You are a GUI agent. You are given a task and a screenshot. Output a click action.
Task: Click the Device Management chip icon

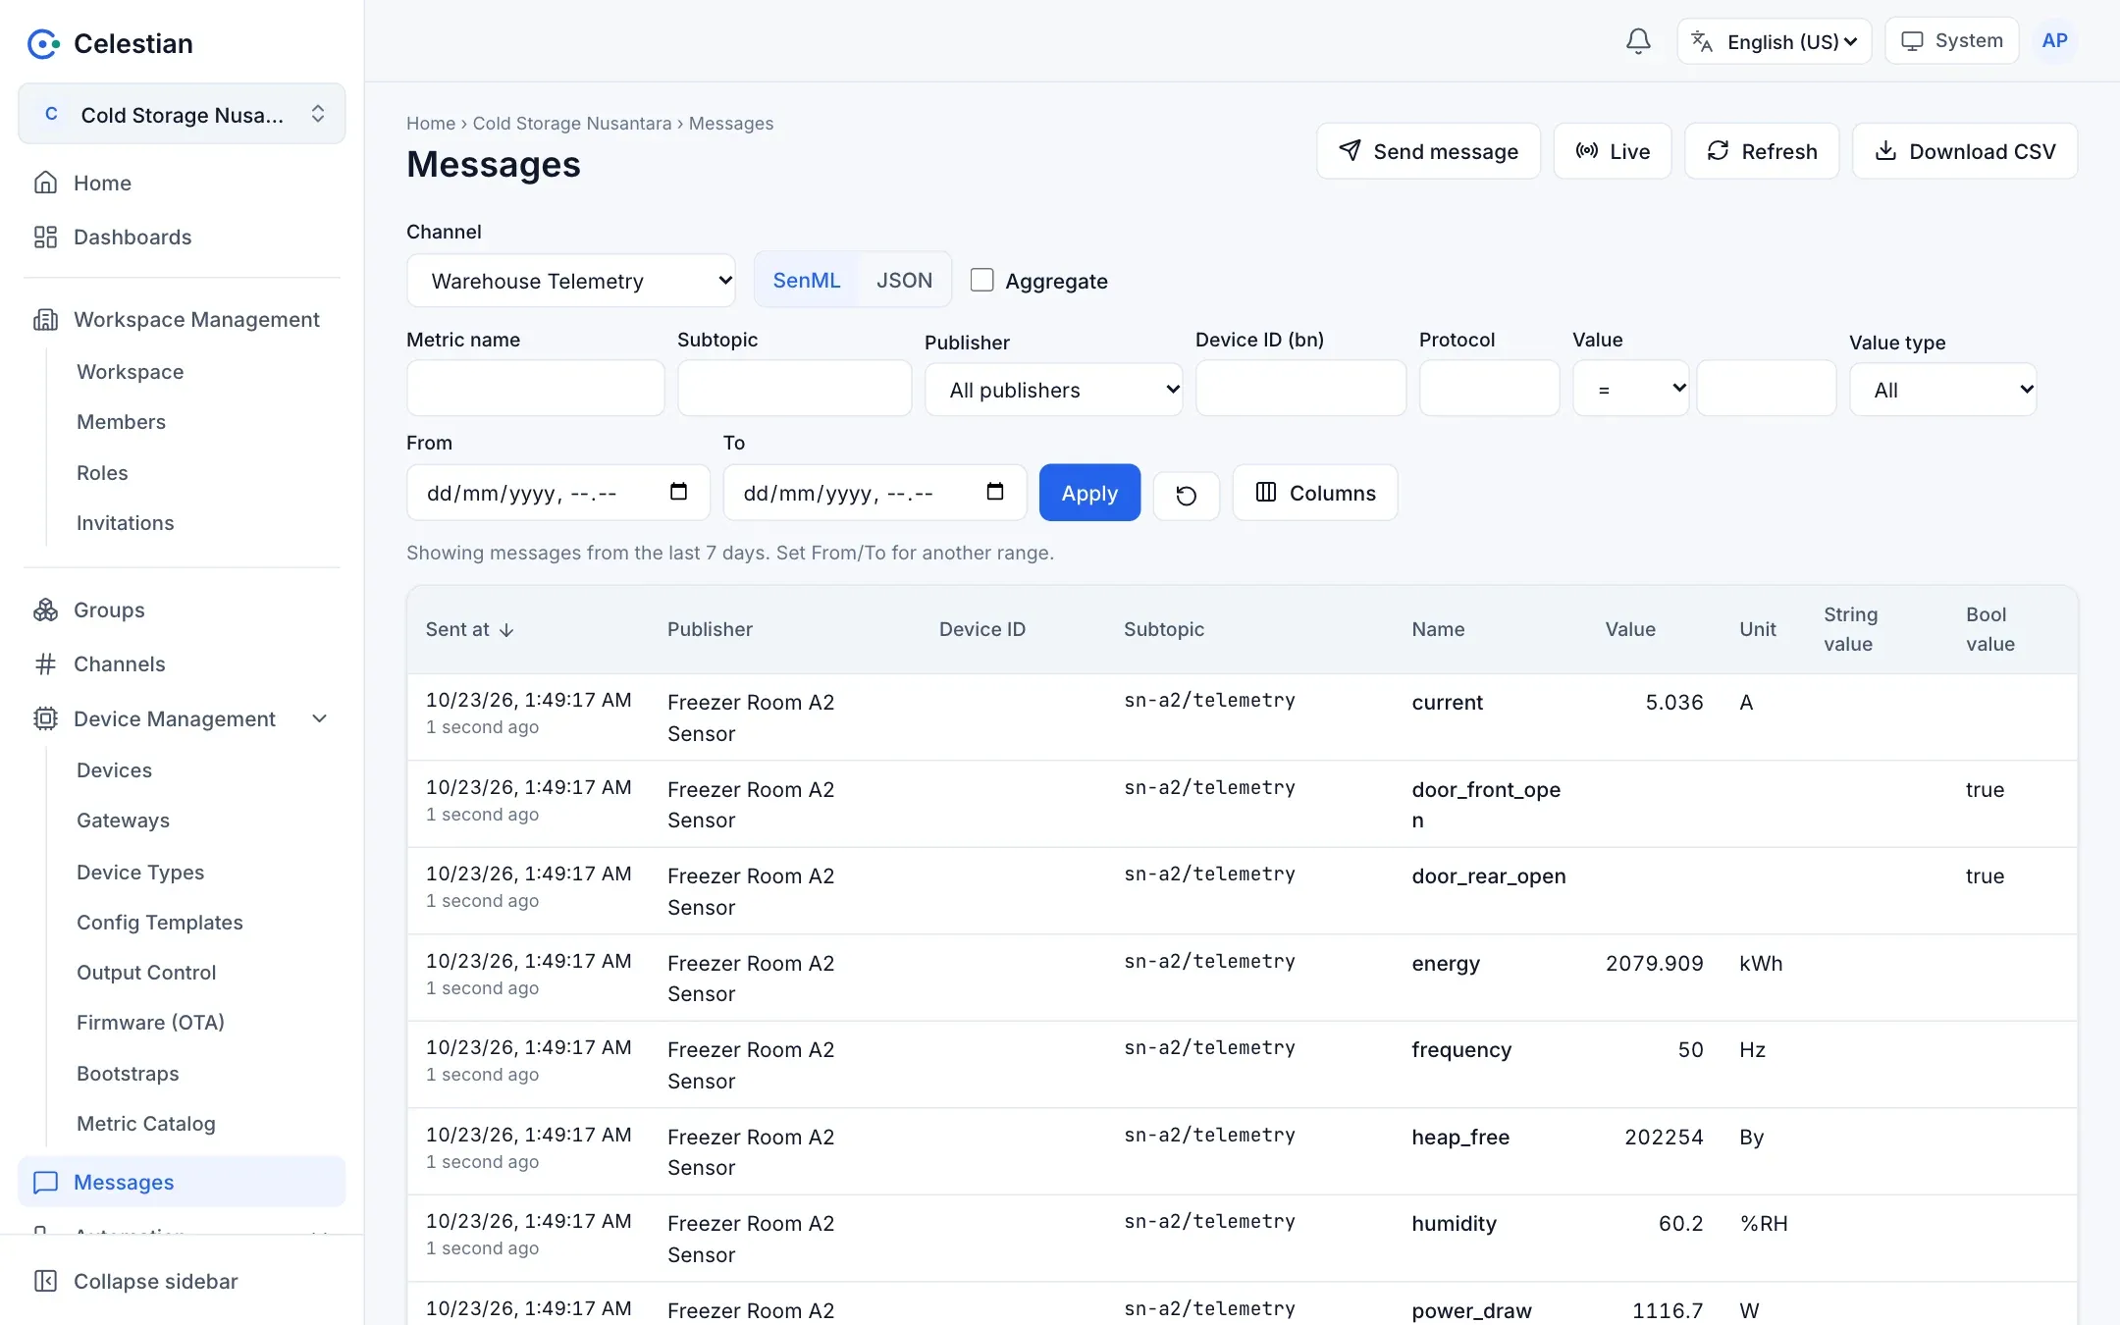(45, 718)
